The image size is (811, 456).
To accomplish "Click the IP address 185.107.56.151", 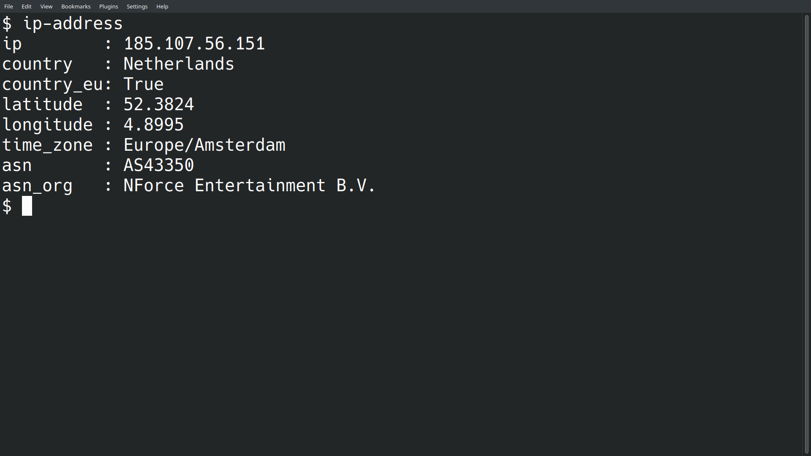I will click(194, 43).
